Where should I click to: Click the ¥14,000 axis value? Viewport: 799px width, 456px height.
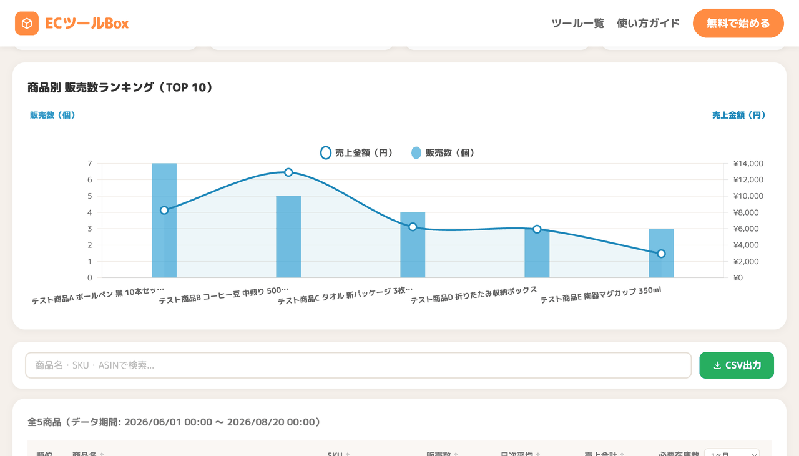[x=748, y=164]
